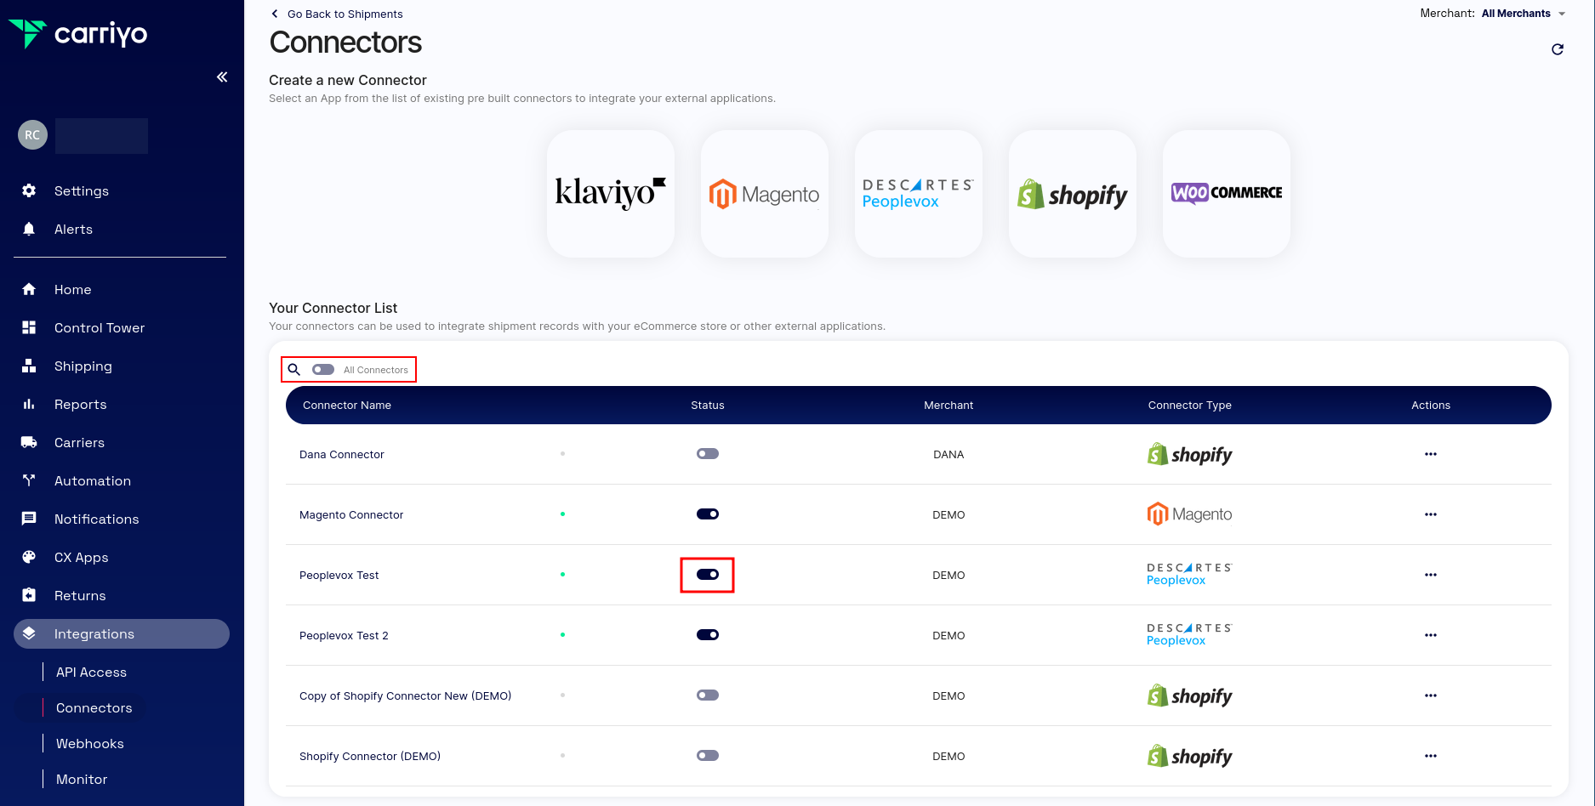
Task: Go to Control Tower menu item
Action: (100, 327)
